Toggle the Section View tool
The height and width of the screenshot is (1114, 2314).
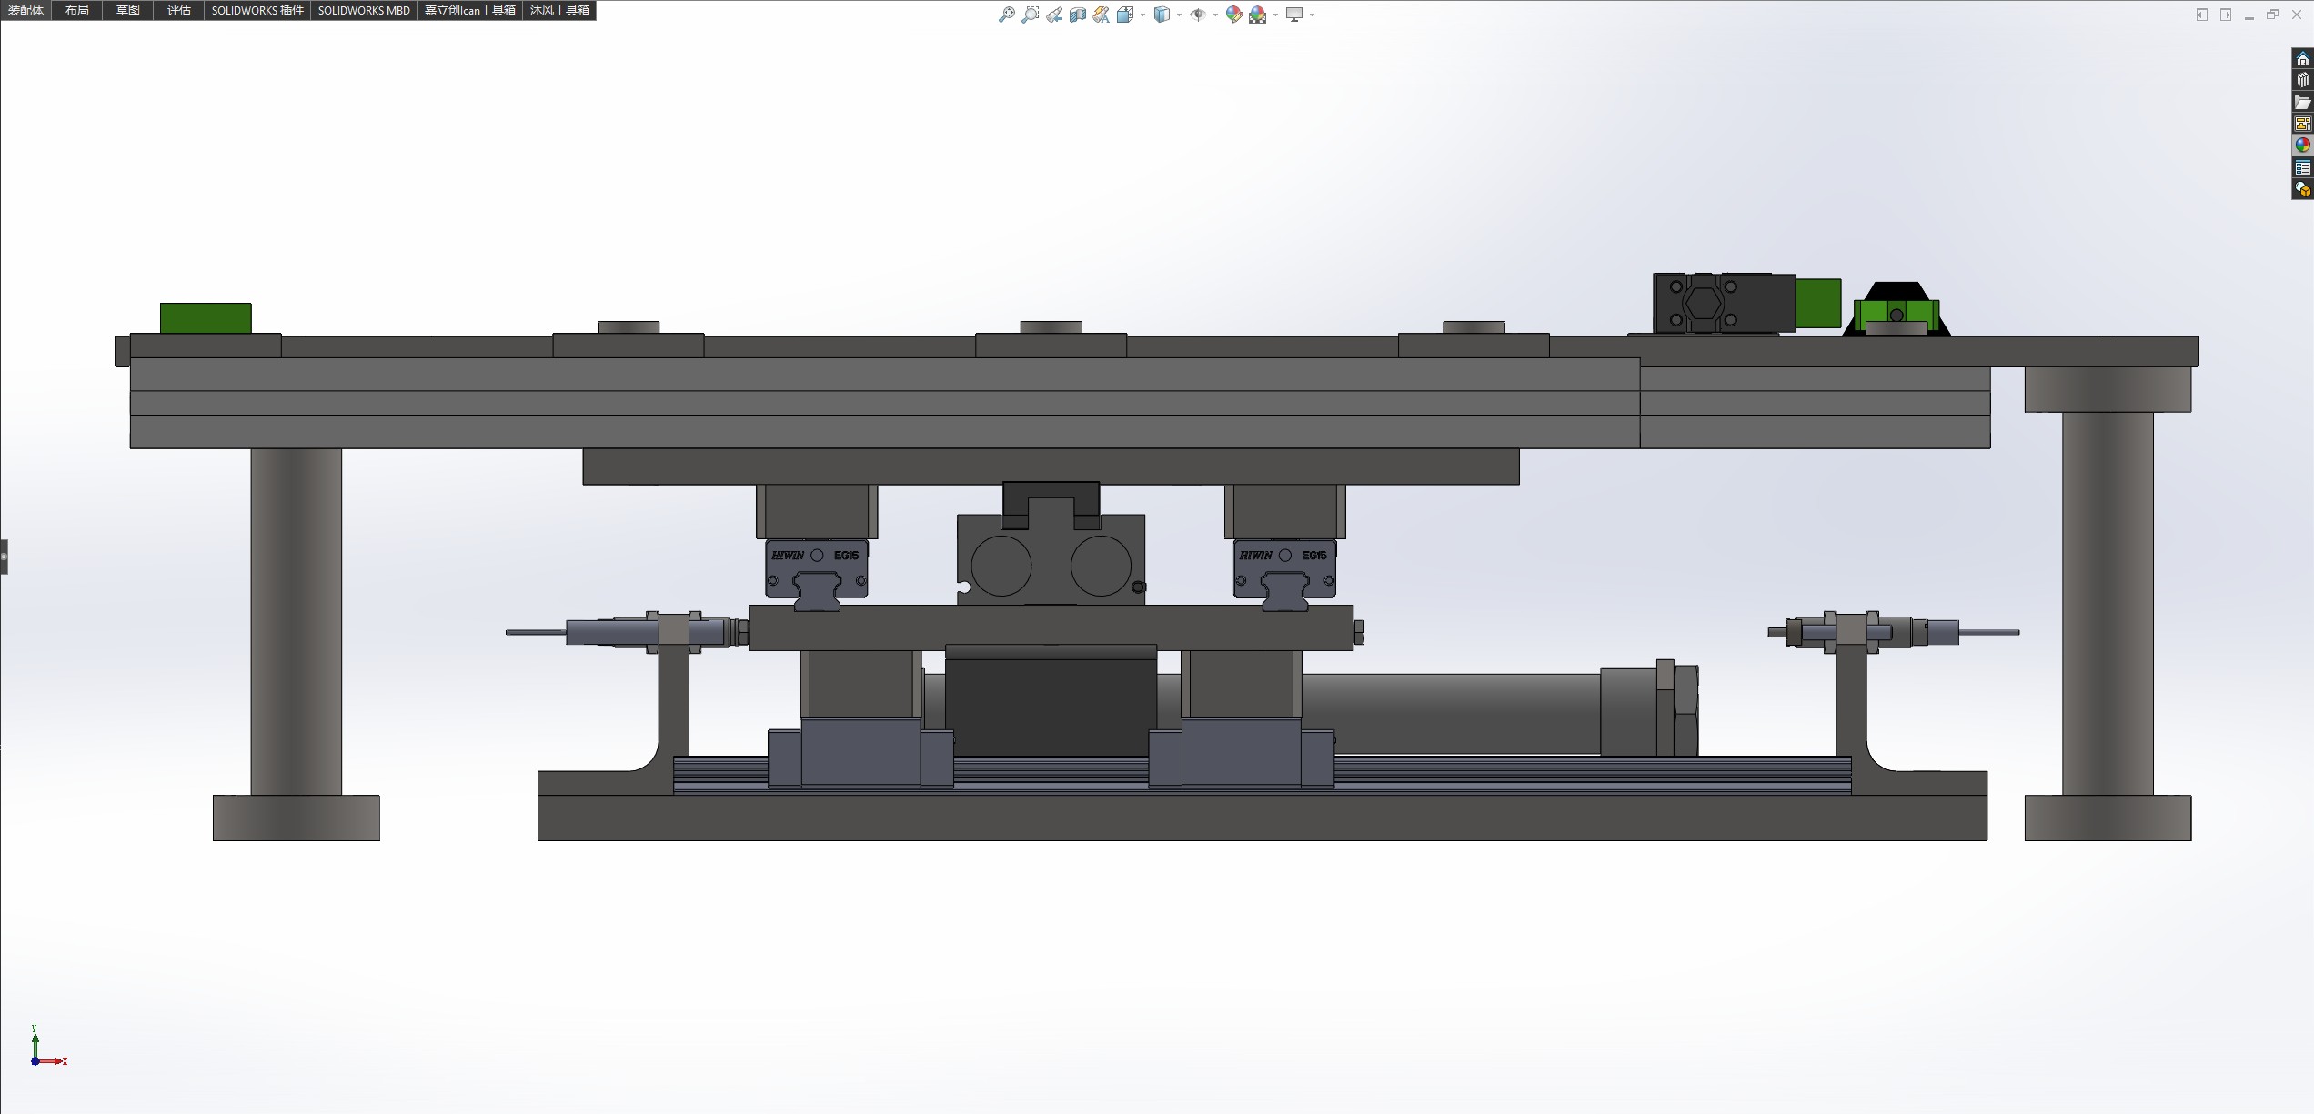(x=1078, y=15)
